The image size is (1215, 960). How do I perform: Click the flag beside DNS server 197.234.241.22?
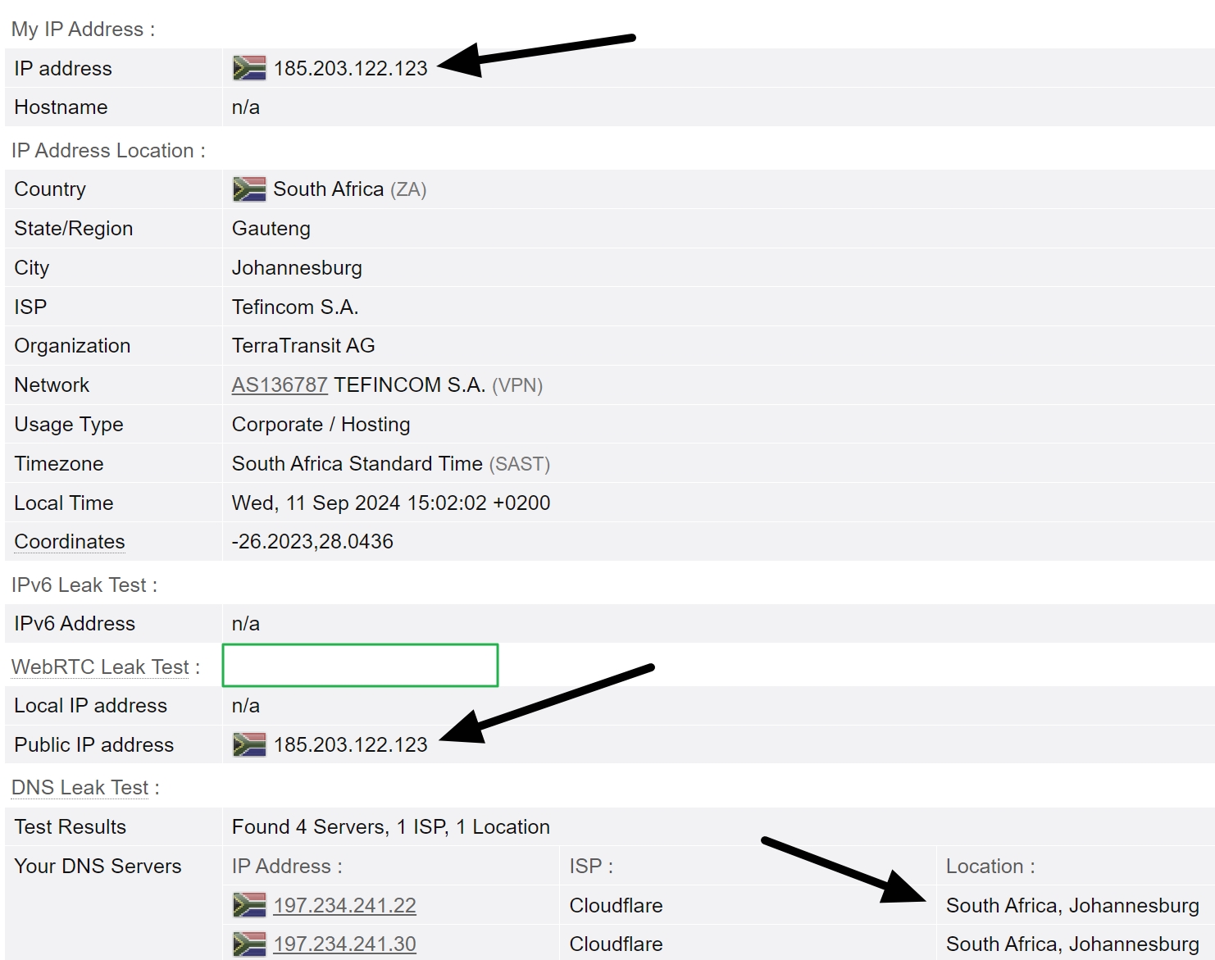pos(250,905)
